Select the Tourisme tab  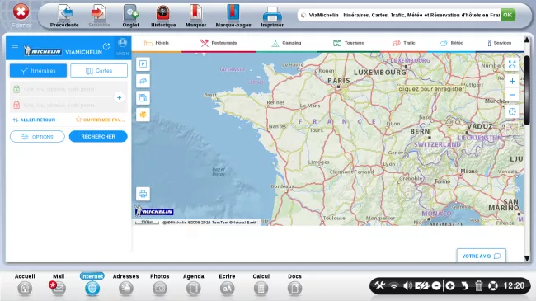click(348, 43)
